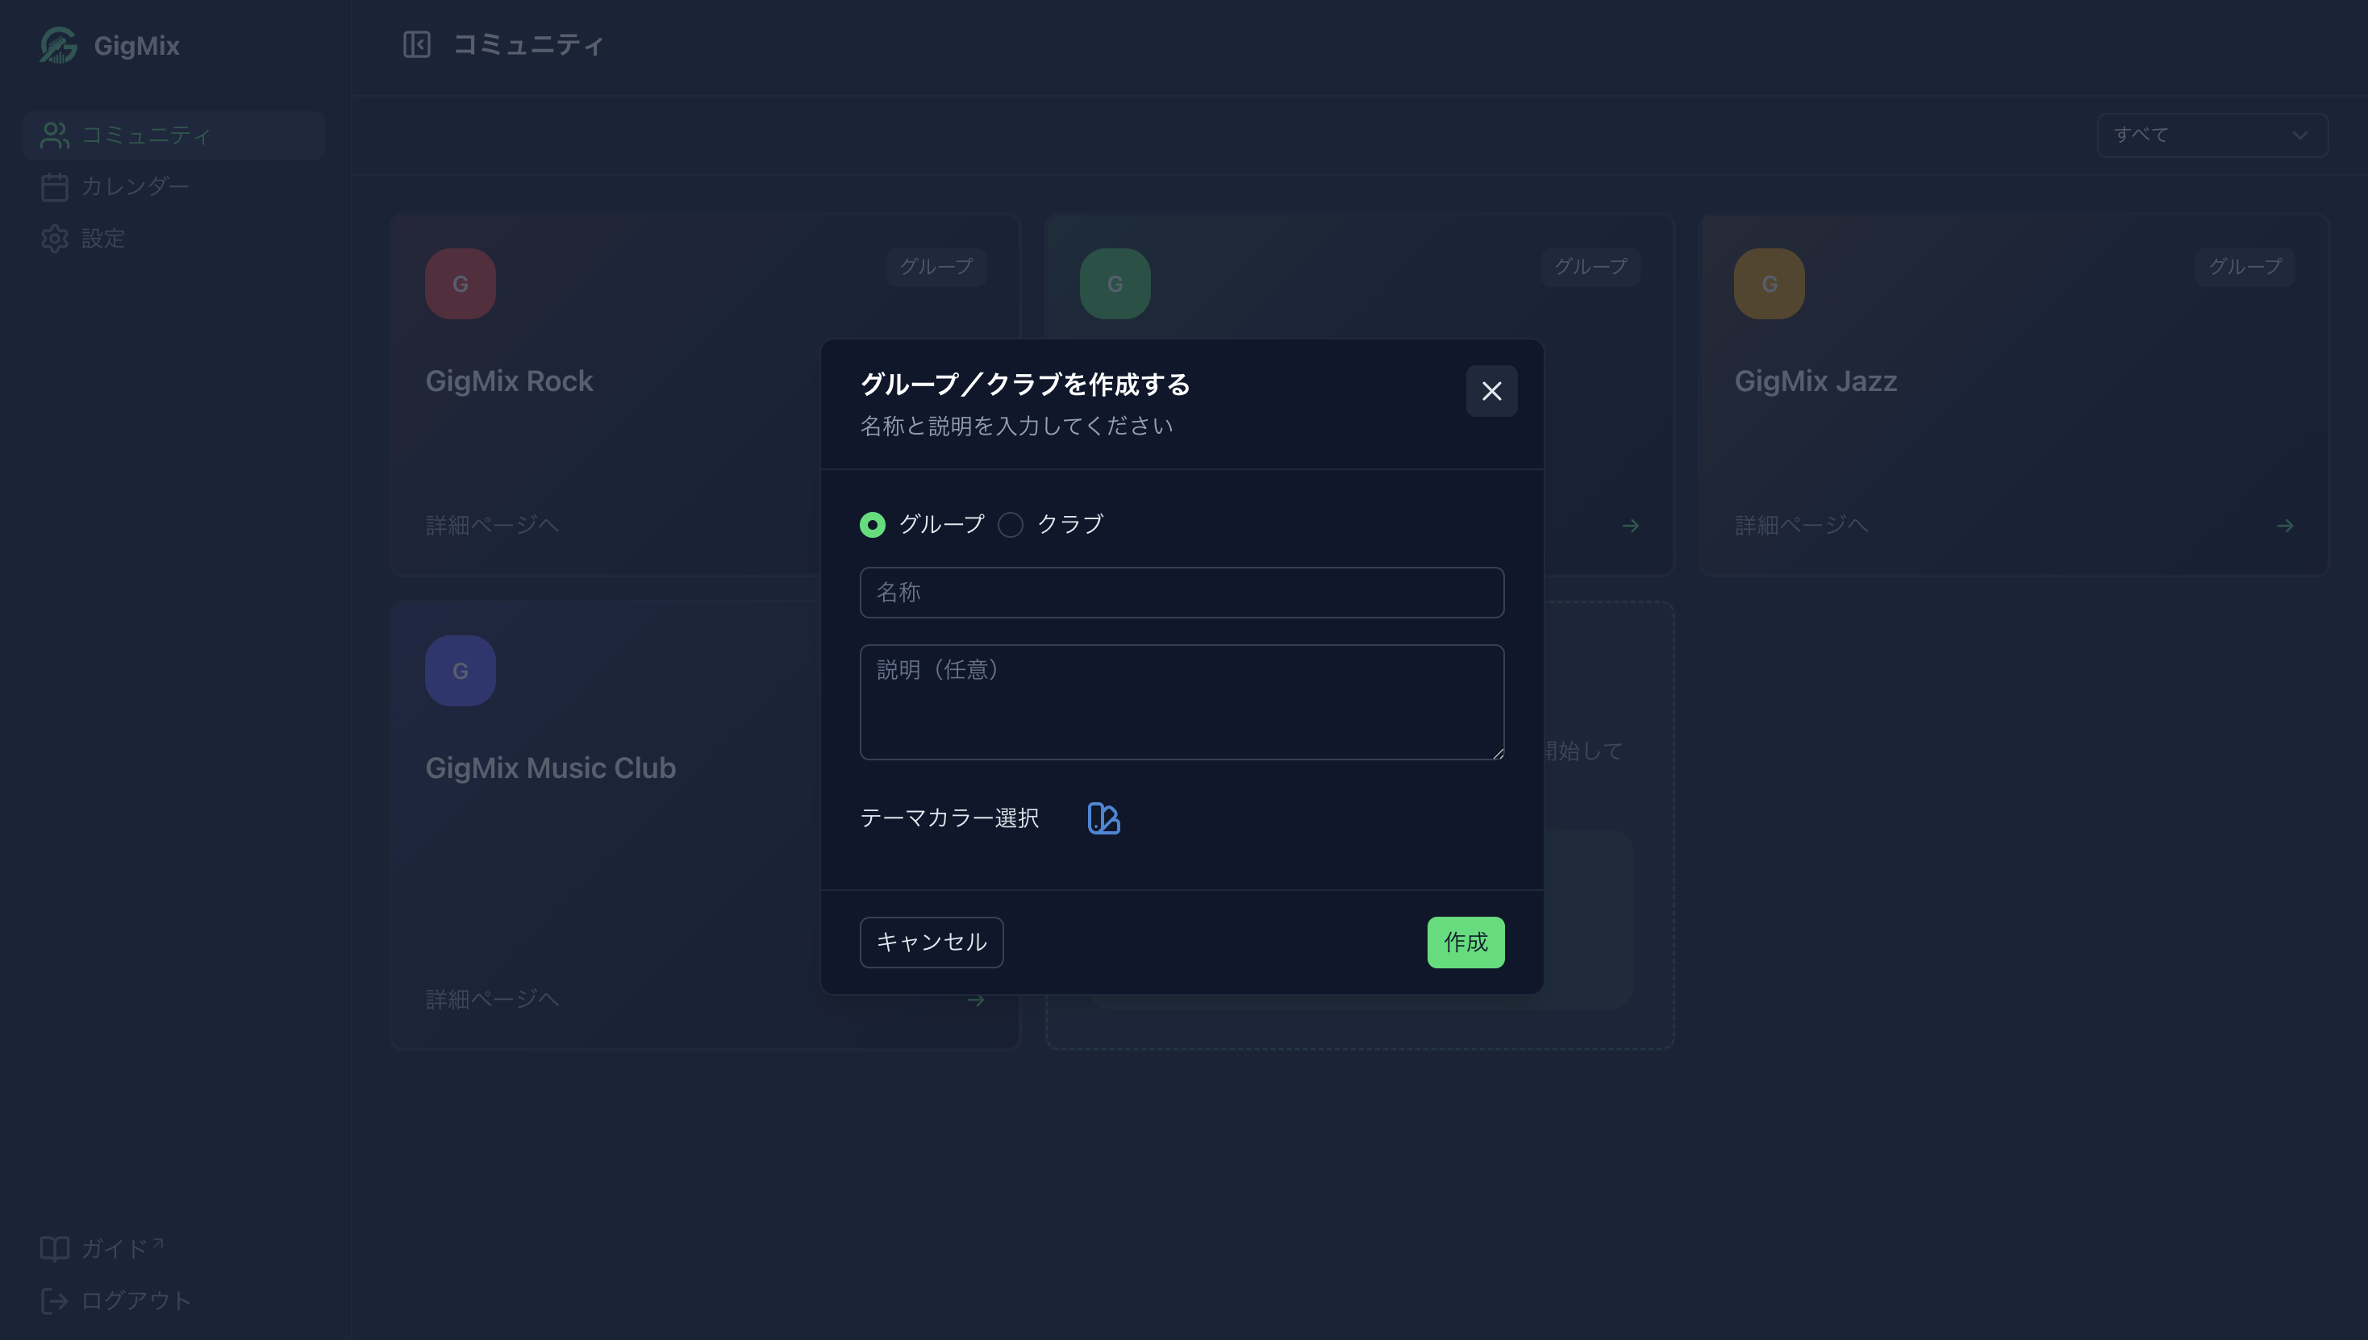Click the orange G avatar on GigMix Jazz
Screen dimensions: 2368x1340
[1770, 284]
